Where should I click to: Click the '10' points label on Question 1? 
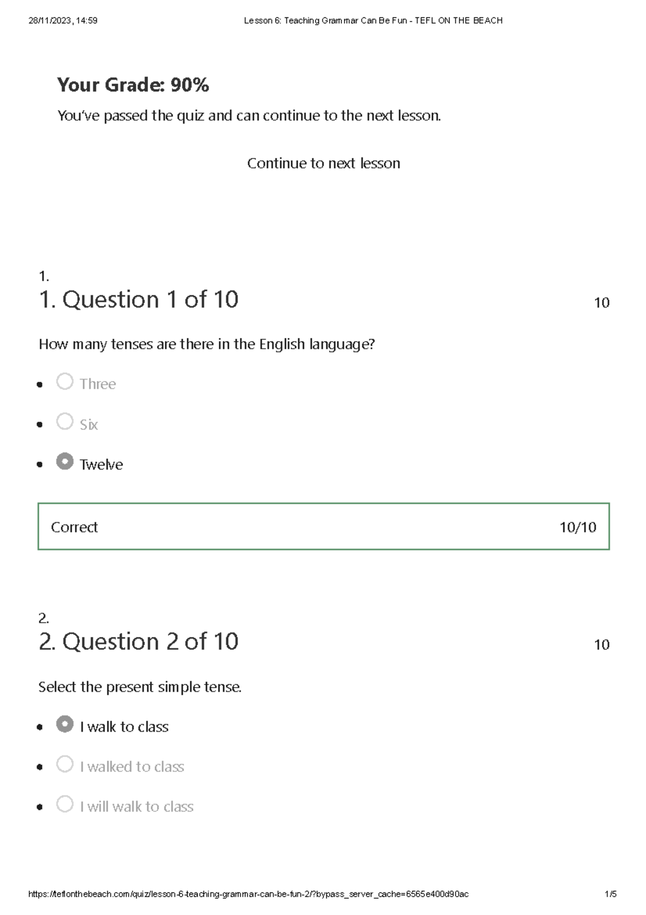[x=601, y=303]
